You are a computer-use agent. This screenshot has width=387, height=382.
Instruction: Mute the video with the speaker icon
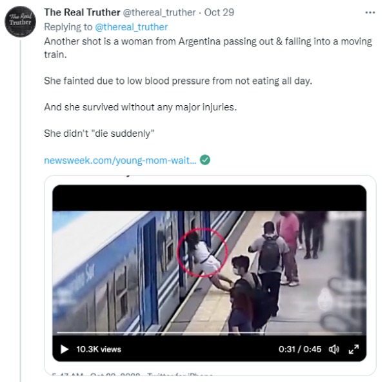[334, 349]
